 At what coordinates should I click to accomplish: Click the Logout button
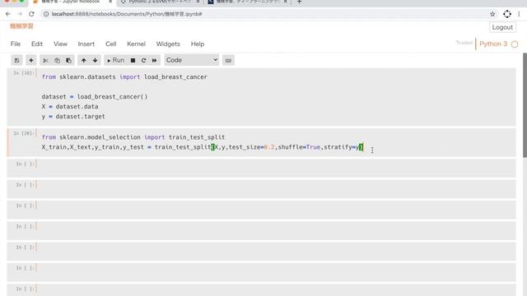[502, 27]
